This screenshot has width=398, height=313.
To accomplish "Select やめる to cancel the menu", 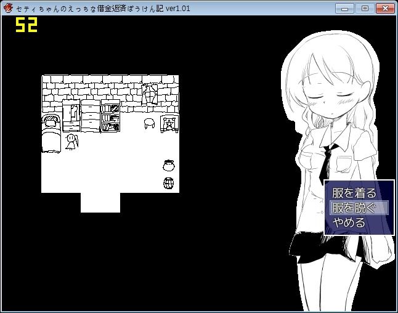I will point(349,222).
